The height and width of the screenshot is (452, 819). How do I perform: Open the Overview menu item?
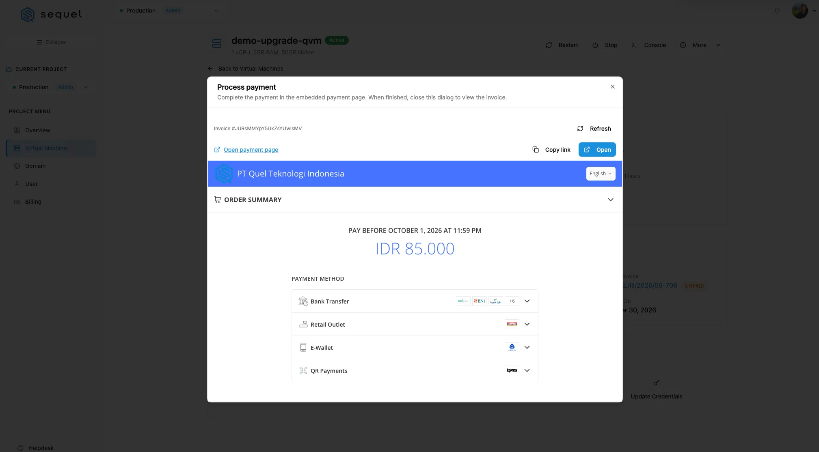coord(51,130)
